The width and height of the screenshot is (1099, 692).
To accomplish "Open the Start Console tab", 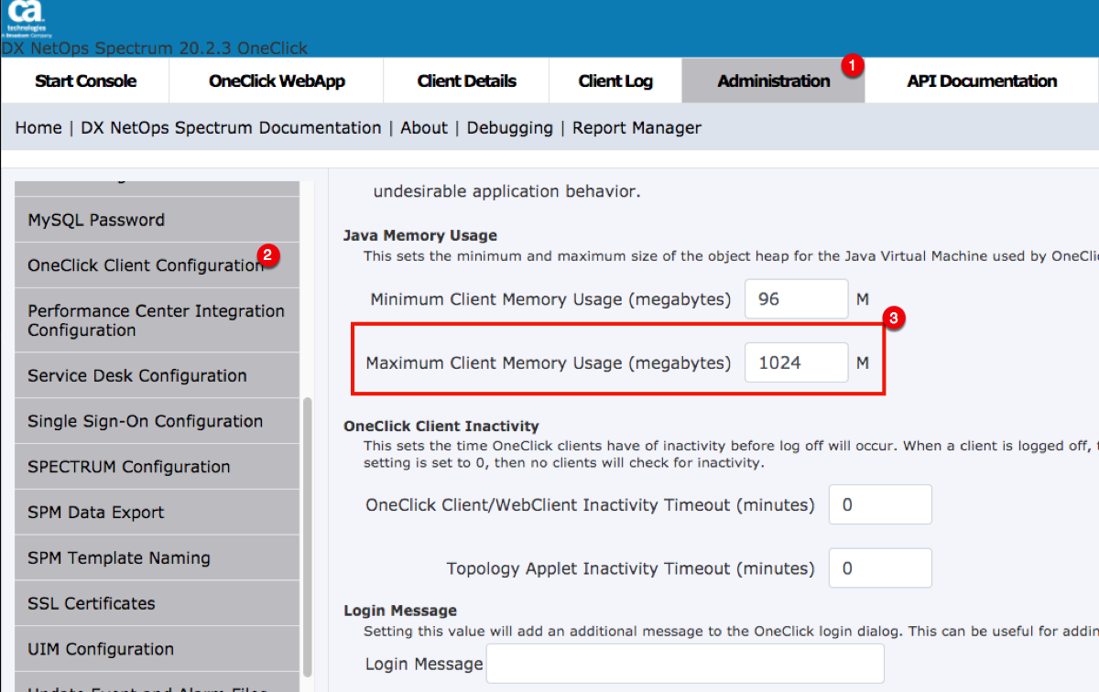I will 85,81.
